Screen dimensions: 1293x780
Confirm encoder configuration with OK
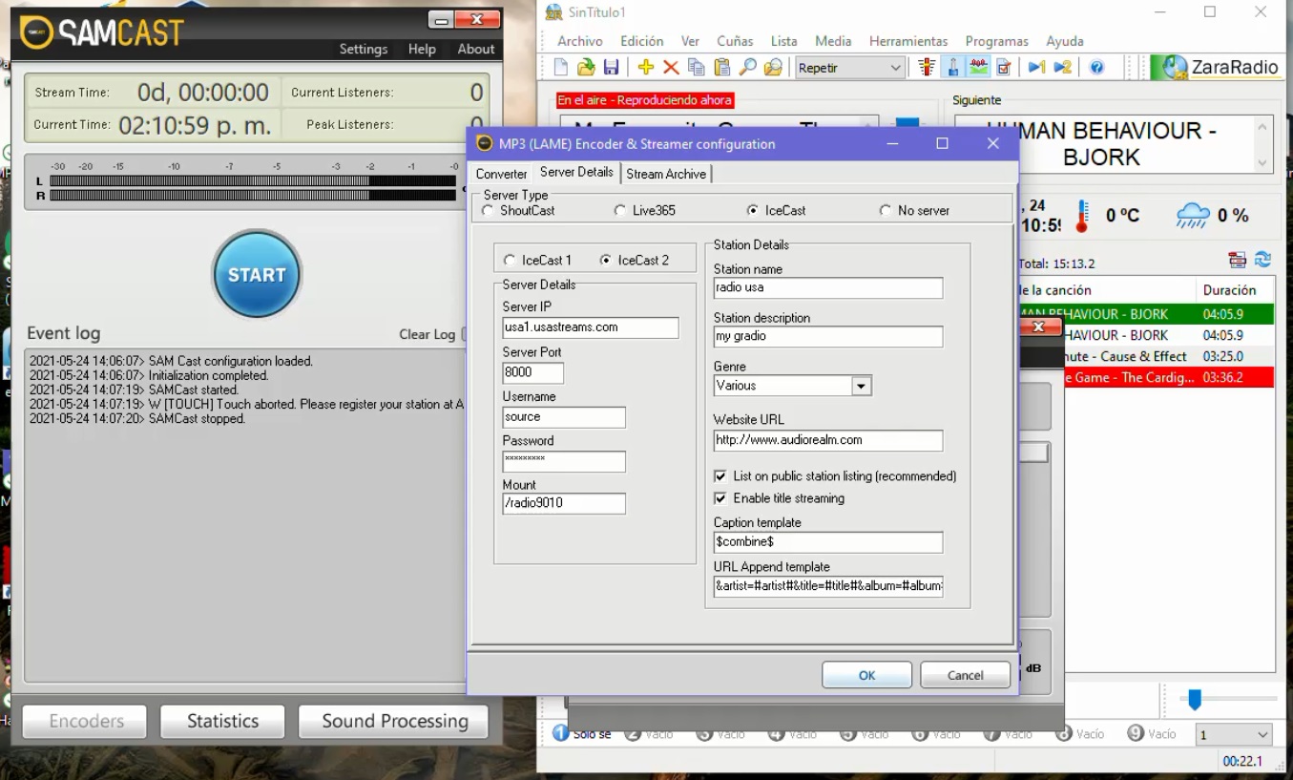(x=866, y=675)
